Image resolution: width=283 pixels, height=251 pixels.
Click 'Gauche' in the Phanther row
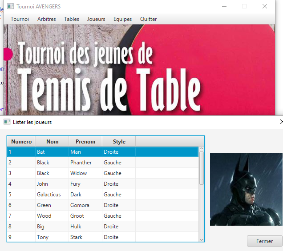tap(119, 163)
